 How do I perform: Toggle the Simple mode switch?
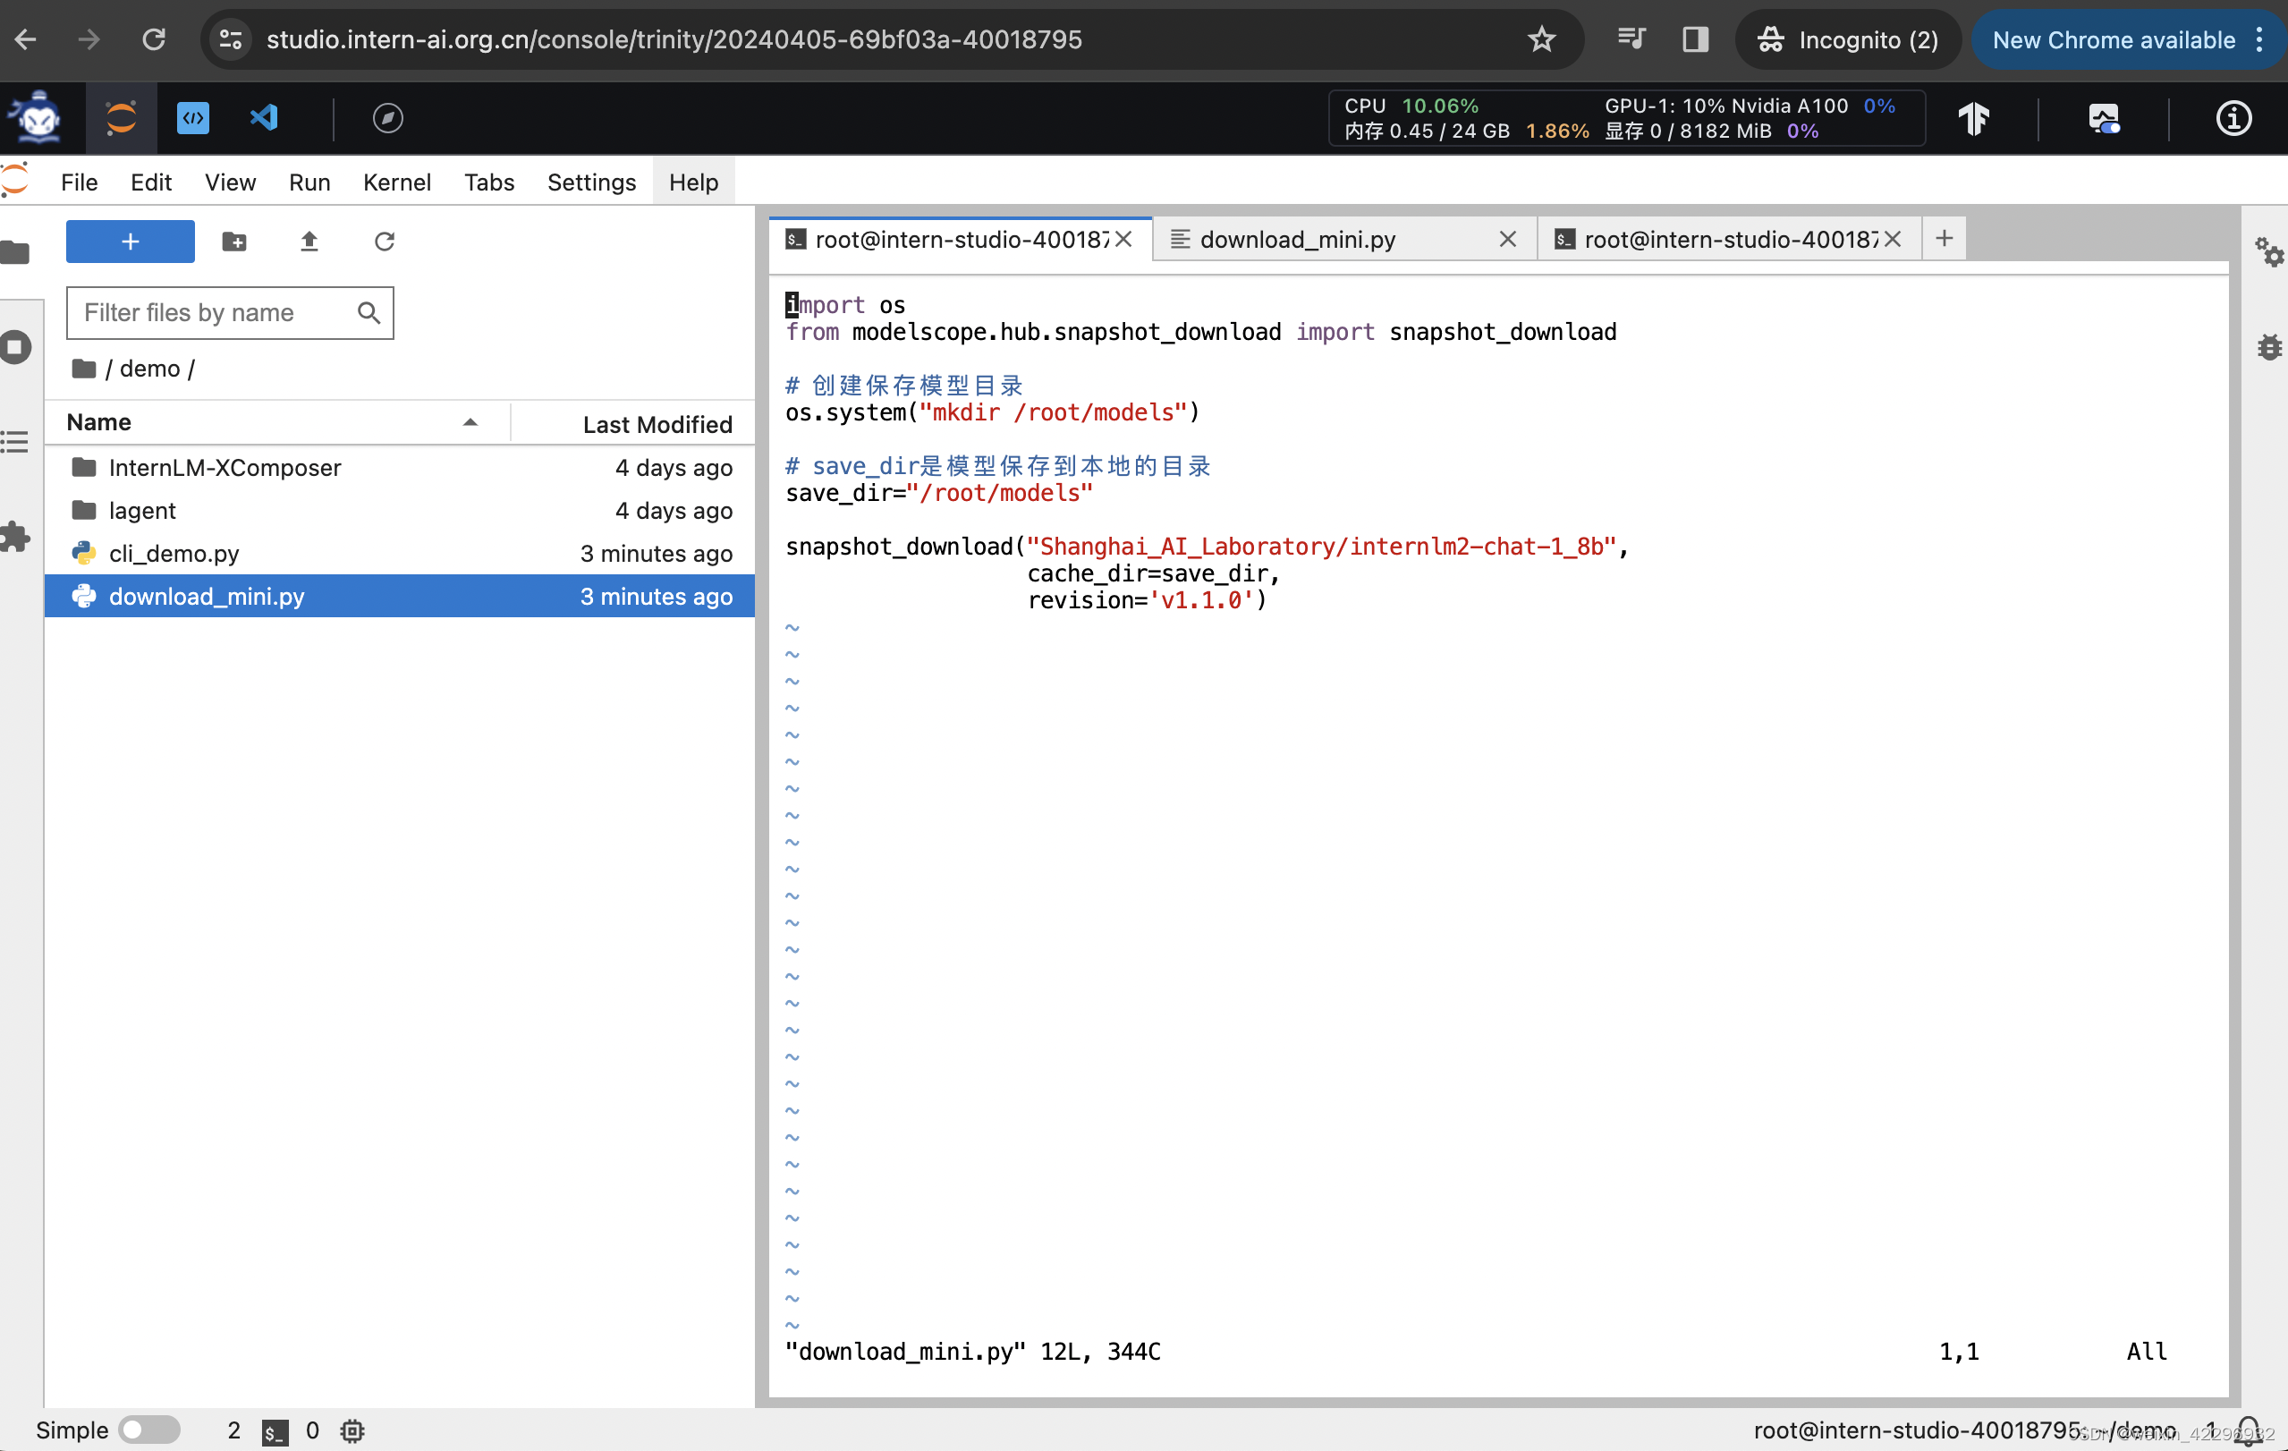[x=149, y=1430]
